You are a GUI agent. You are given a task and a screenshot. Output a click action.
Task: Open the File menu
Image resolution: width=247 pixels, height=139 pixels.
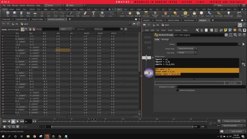coord(4,5)
